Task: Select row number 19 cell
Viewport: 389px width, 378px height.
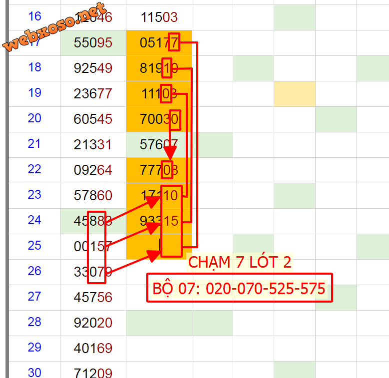Action: (x=34, y=94)
